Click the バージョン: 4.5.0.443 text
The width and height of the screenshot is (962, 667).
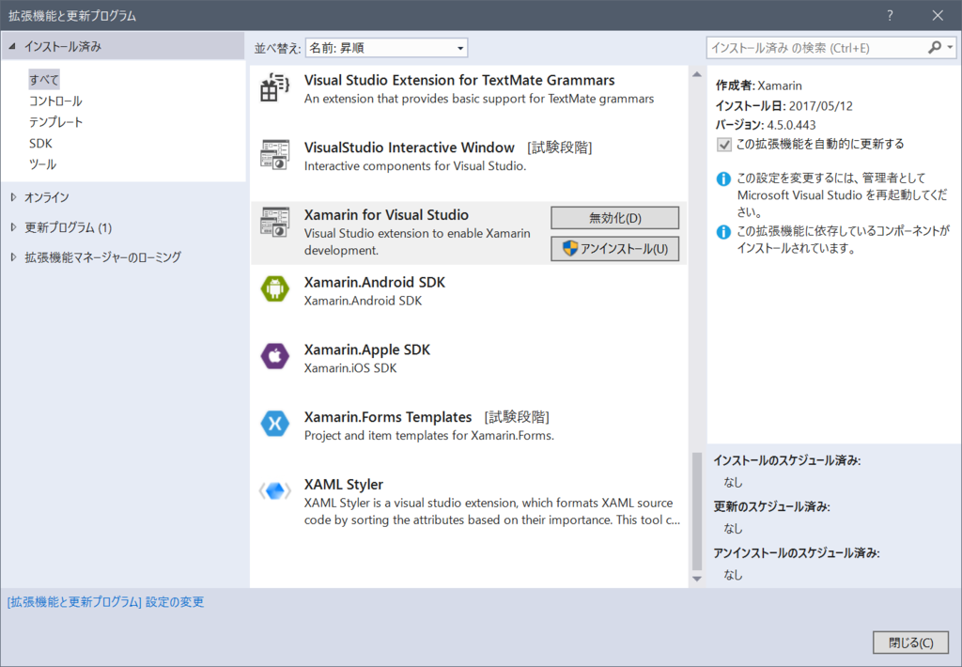[765, 125]
